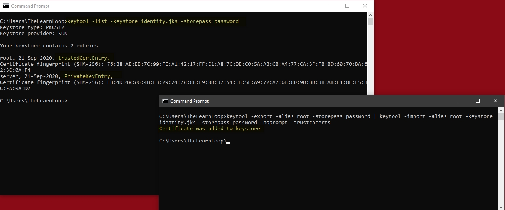Minimize the front Command Prompt window
The width and height of the screenshot is (505, 210).
point(460,101)
